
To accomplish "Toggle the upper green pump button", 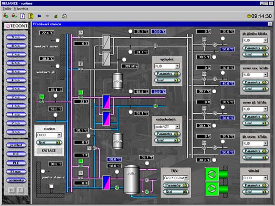I will click(x=212, y=174).
